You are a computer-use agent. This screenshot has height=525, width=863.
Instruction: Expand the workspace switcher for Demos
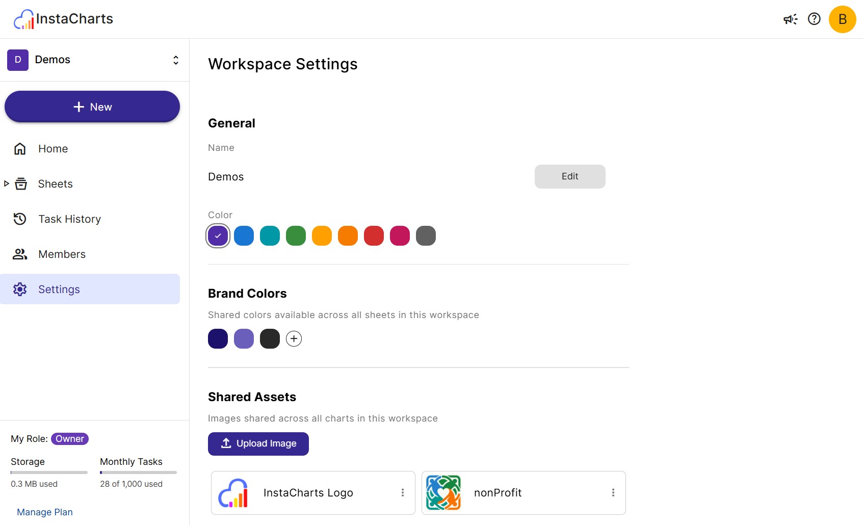coord(175,60)
